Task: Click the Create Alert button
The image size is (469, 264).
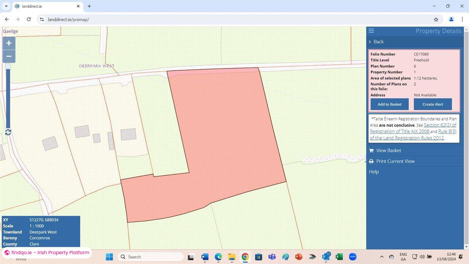Action: point(433,104)
